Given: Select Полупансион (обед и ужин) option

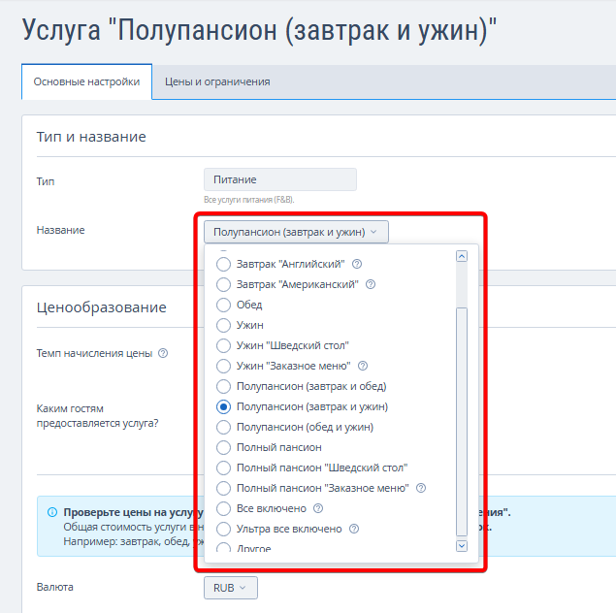Looking at the screenshot, I should 224,427.
